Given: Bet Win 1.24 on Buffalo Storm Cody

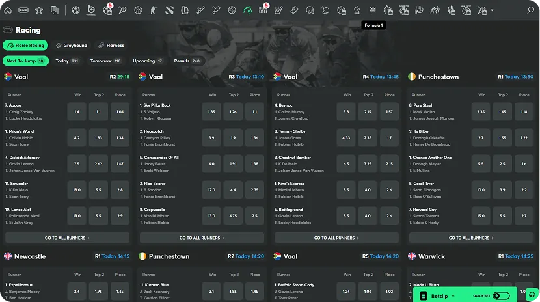Looking at the screenshot, I should pos(346,292).
